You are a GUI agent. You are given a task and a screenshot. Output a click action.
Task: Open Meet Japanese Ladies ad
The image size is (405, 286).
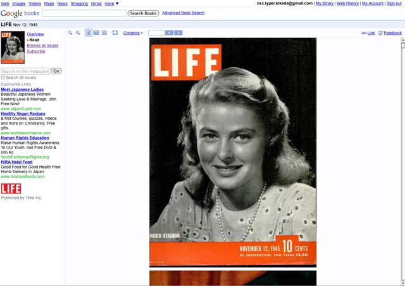click(22, 89)
